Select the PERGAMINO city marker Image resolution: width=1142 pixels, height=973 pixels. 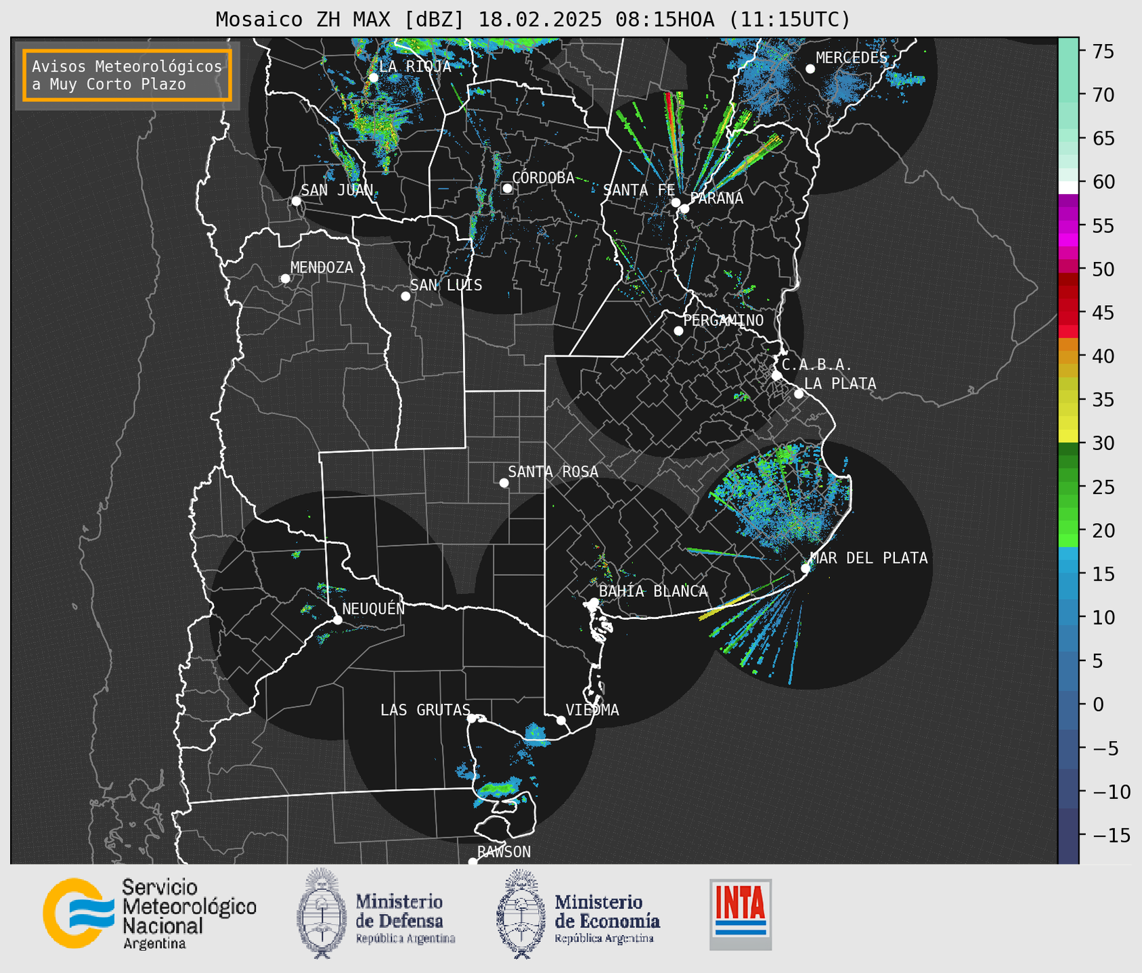(x=678, y=331)
